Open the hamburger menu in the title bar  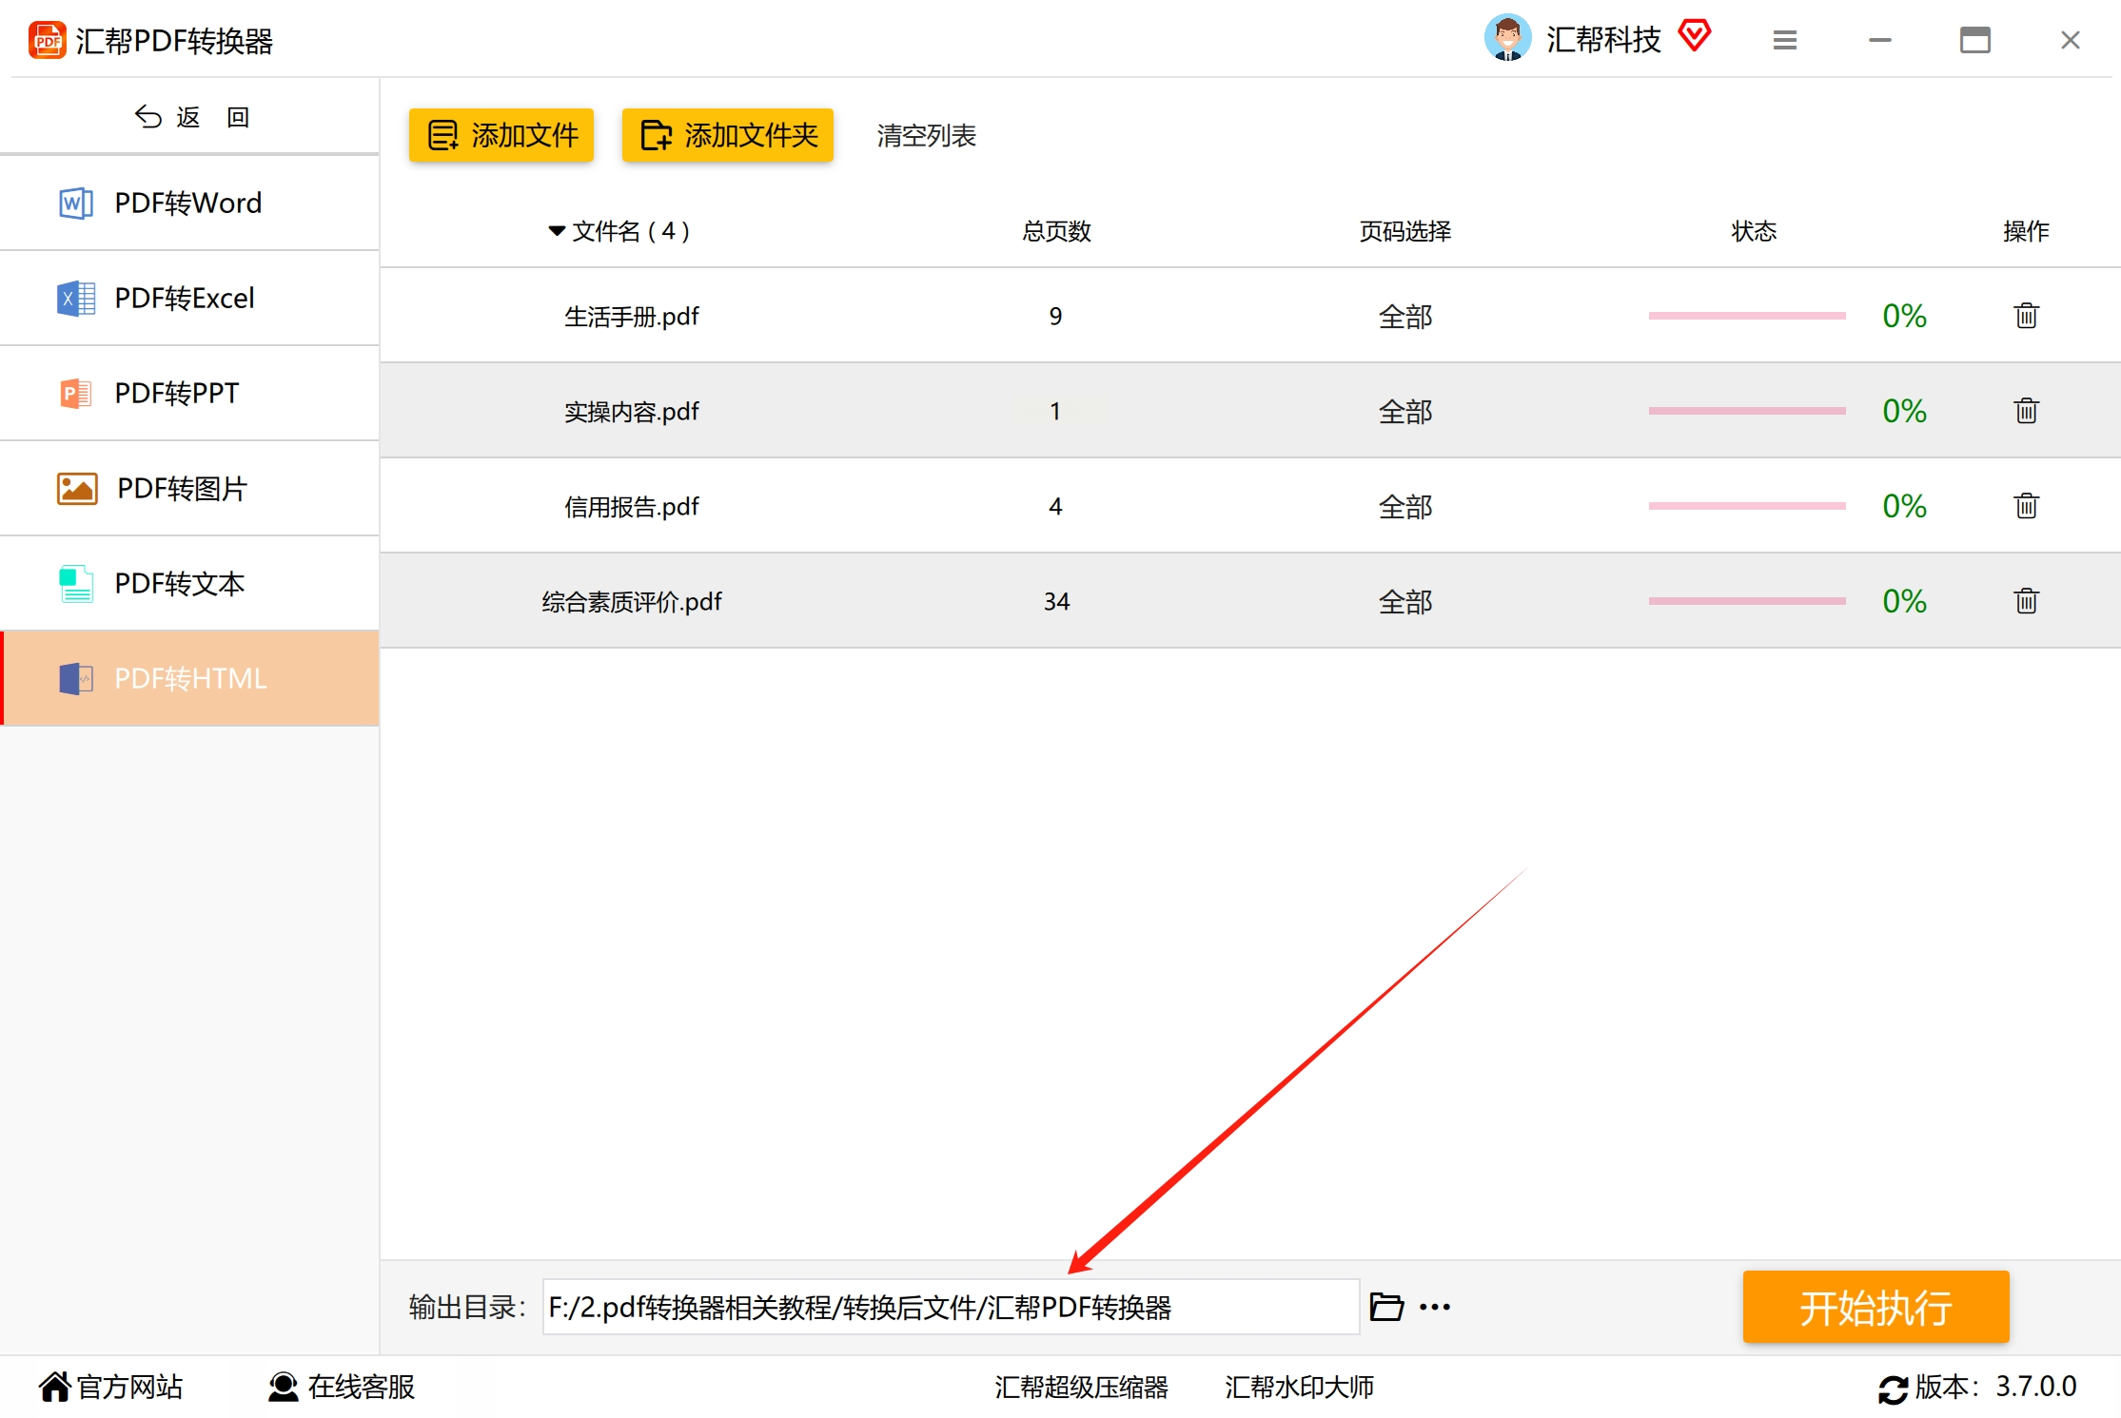(x=1785, y=40)
